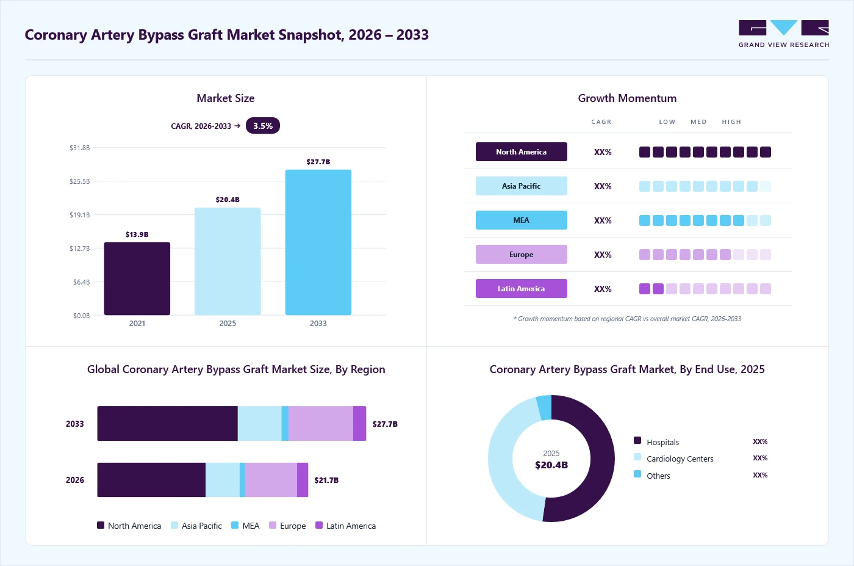The height and width of the screenshot is (566, 854).
Task: Click the North America label in Growth Momentum
Action: 522,152
